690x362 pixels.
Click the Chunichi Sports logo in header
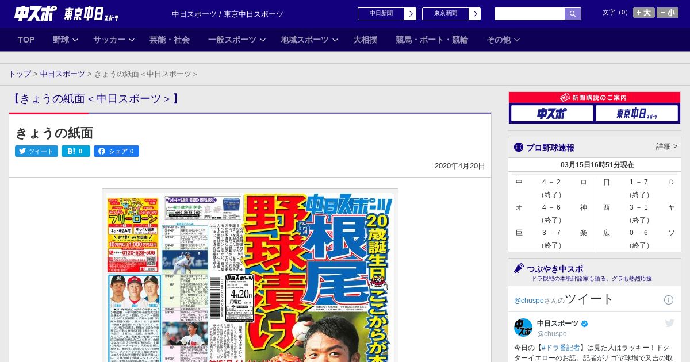36,14
